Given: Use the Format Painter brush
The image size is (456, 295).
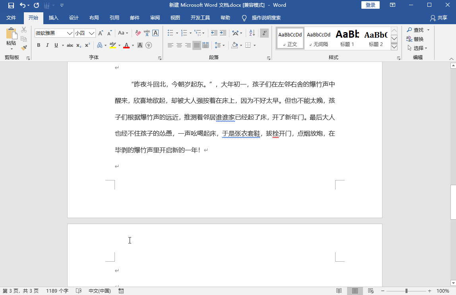Looking at the screenshot, I should coord(24,48).
